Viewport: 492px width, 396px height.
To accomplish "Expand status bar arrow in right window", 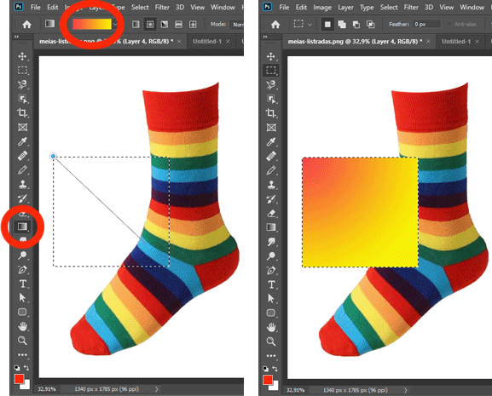I will coord(405,390).
